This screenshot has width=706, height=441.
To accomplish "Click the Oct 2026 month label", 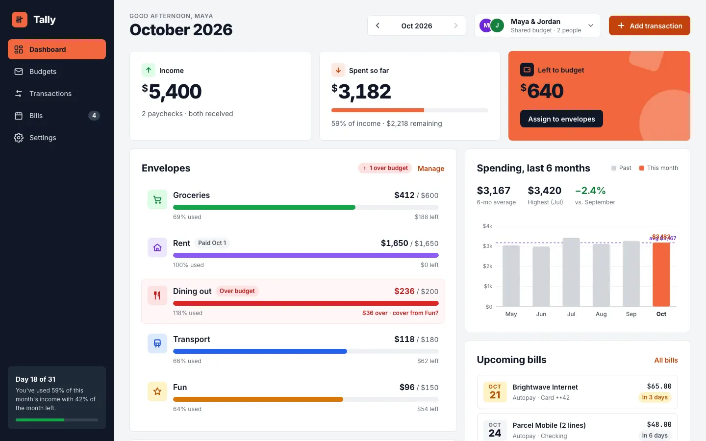I will 417,26.
